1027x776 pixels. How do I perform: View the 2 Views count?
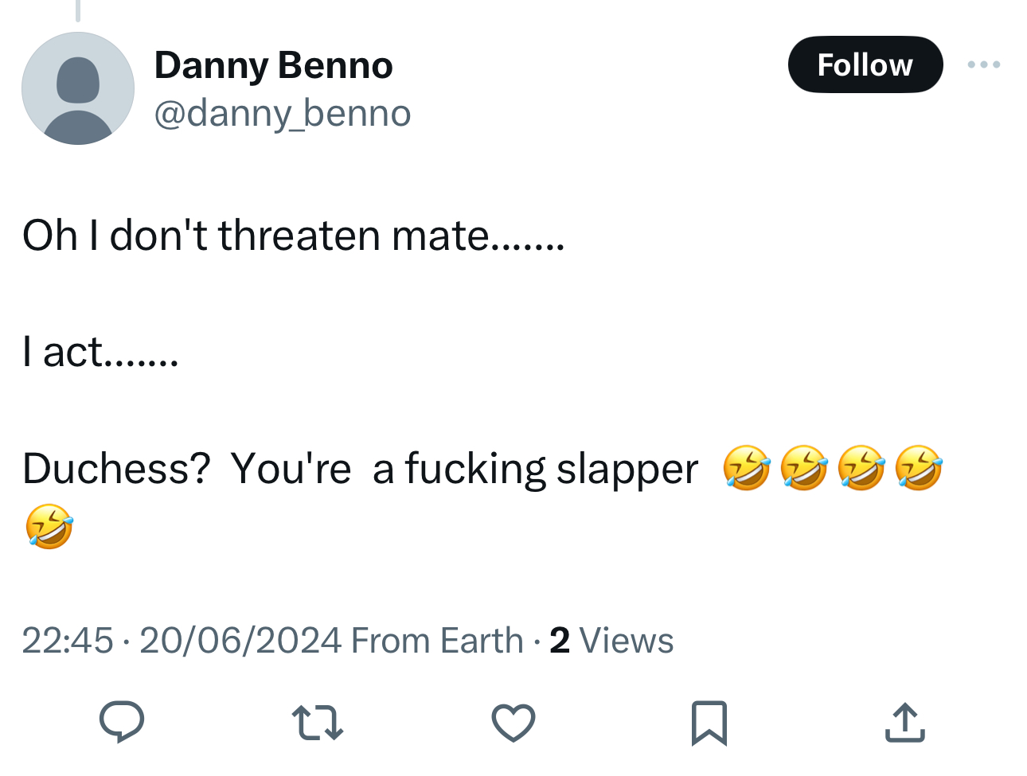(611, 641)
